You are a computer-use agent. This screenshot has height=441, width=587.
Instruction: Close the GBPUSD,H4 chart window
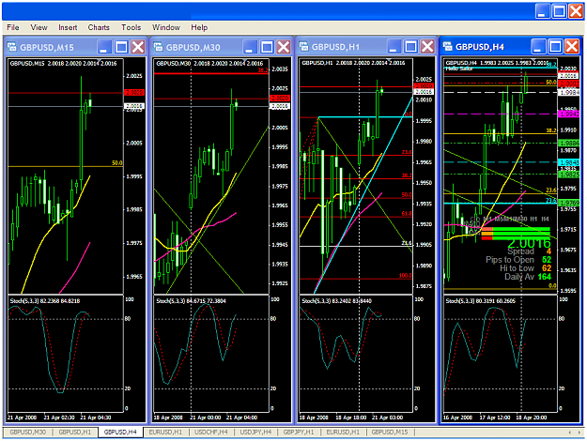coord(572,47)
